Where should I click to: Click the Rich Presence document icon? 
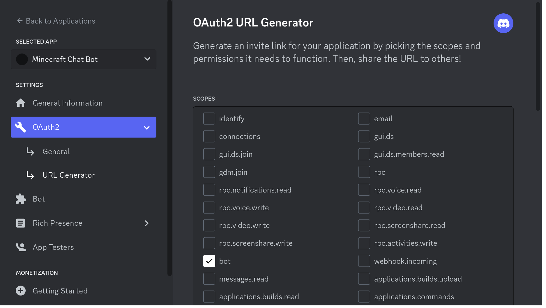(x=21, y=223)
